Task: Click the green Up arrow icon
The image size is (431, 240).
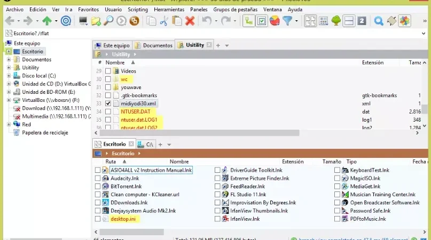Action: click(x=47, y=21)
